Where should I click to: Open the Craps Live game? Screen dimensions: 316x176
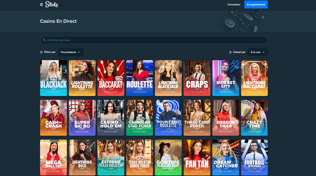click(x=197, y=78)
